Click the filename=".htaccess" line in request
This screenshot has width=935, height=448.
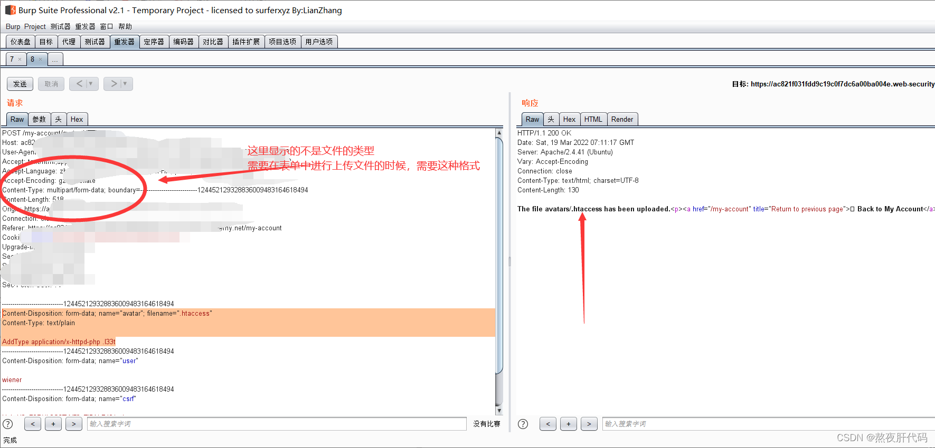coord(107,314)
